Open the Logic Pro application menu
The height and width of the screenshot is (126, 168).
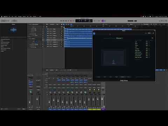(x=6, y=16)
